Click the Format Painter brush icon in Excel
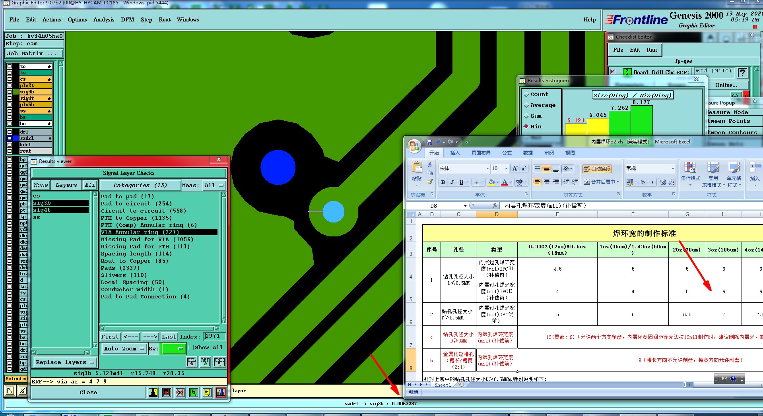Image resolution: width=763 pixels, height=416 pixels. pos(430,182)
